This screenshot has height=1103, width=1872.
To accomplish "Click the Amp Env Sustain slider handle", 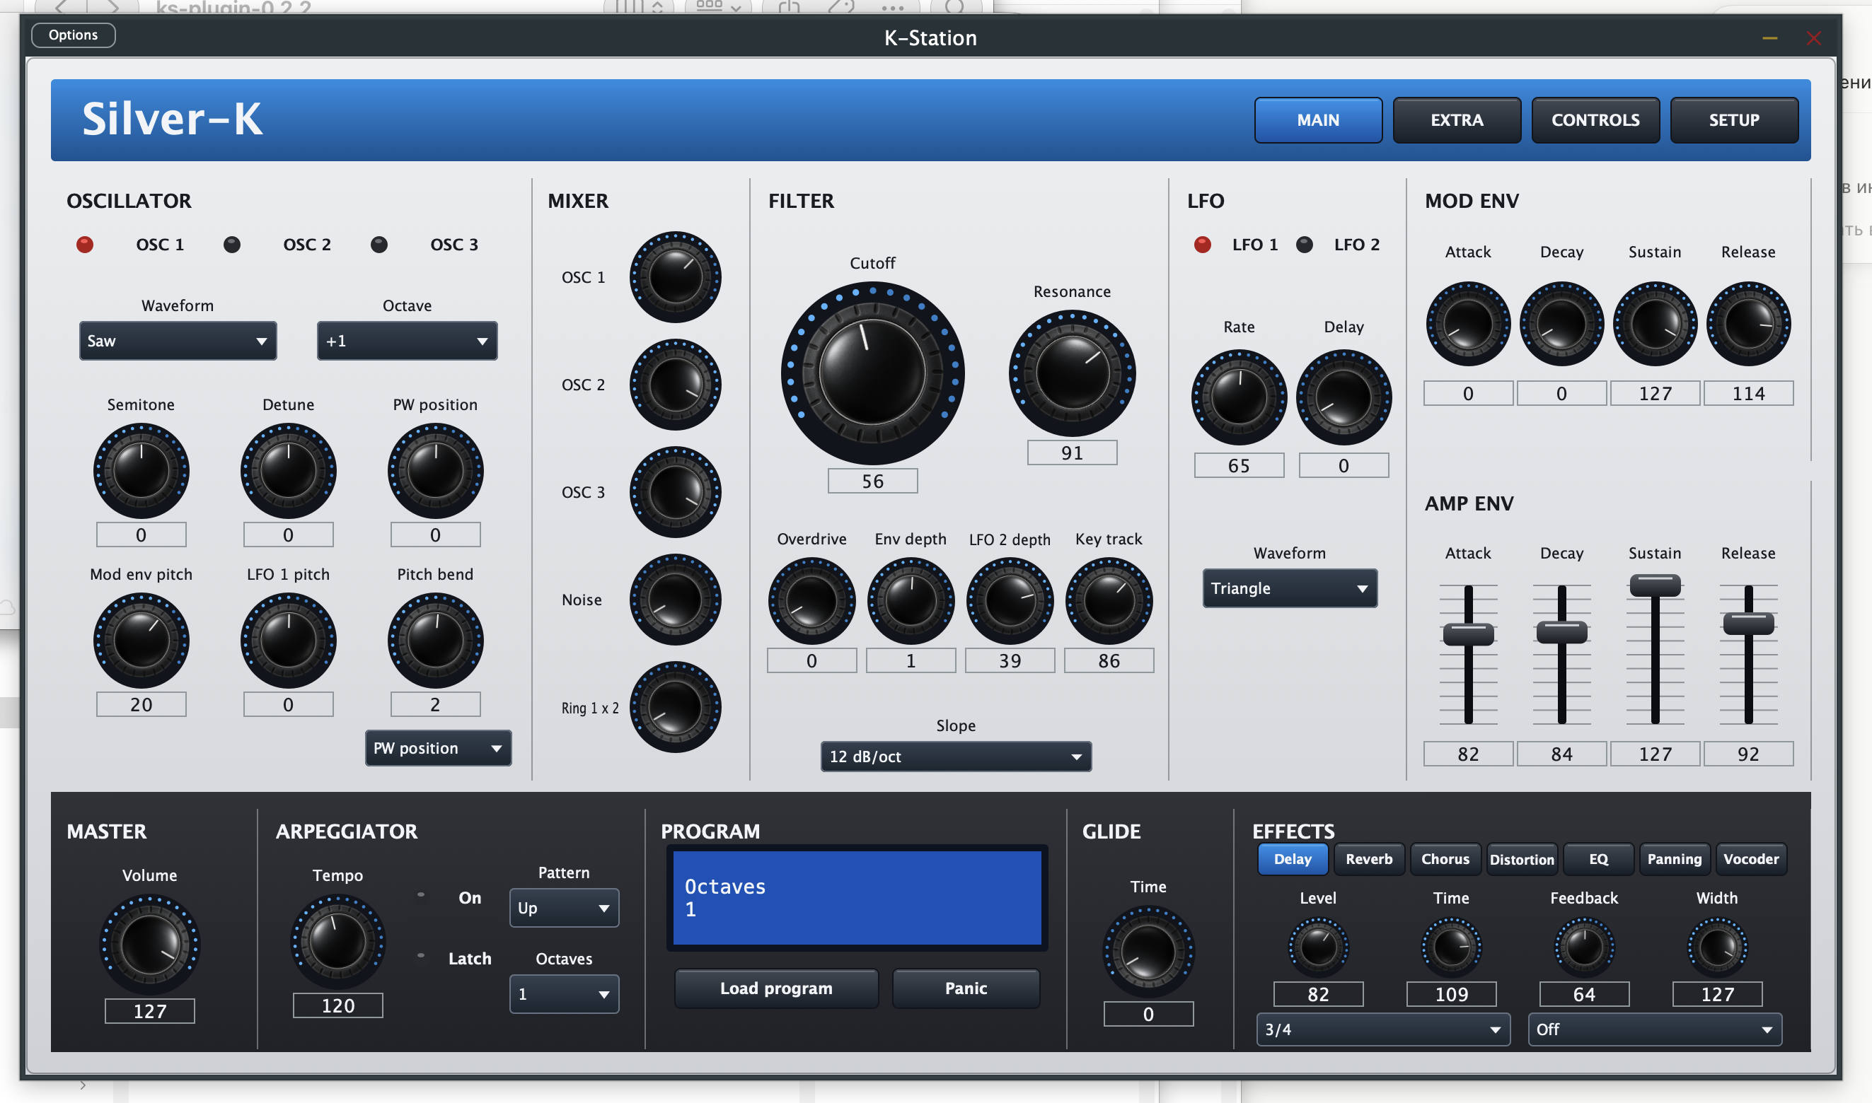I will (x=1656, y=585).
